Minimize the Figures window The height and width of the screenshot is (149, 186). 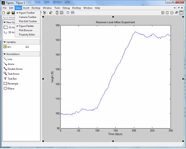(168, 2)
